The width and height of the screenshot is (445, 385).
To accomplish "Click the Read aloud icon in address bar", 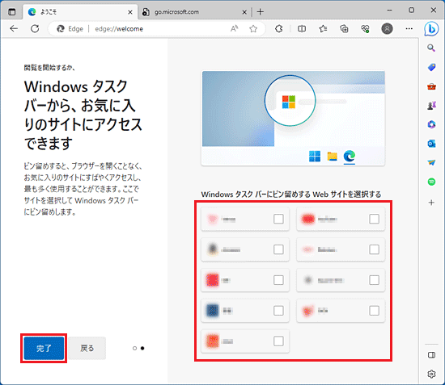I will (x=234, y=28).
